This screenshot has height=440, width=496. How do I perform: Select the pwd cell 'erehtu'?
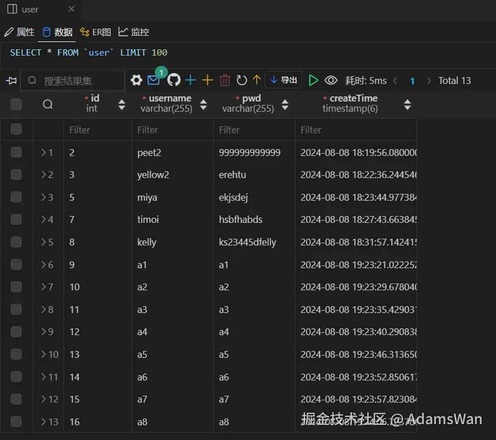(232, 175)
